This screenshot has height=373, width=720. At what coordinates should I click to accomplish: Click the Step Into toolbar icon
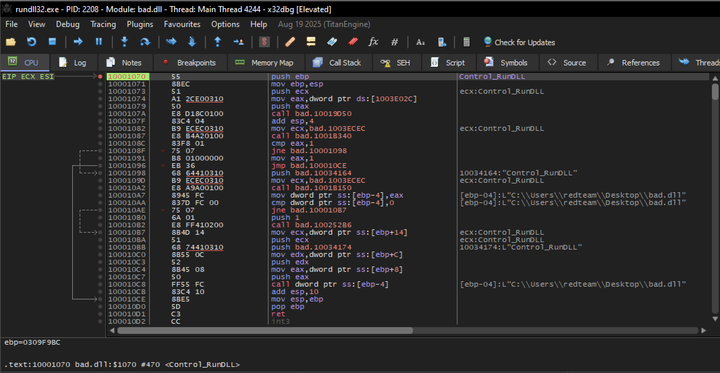[124, 42]
